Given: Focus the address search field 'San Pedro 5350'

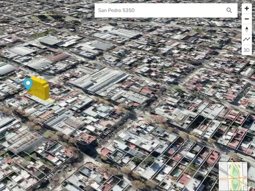Looking at the screenshot, I should (166, 11).
